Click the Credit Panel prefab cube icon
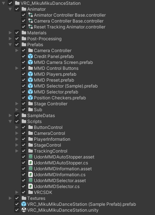The height and width of the screenshot is (215, 155). pyautogui.click(x=30, y=57)
